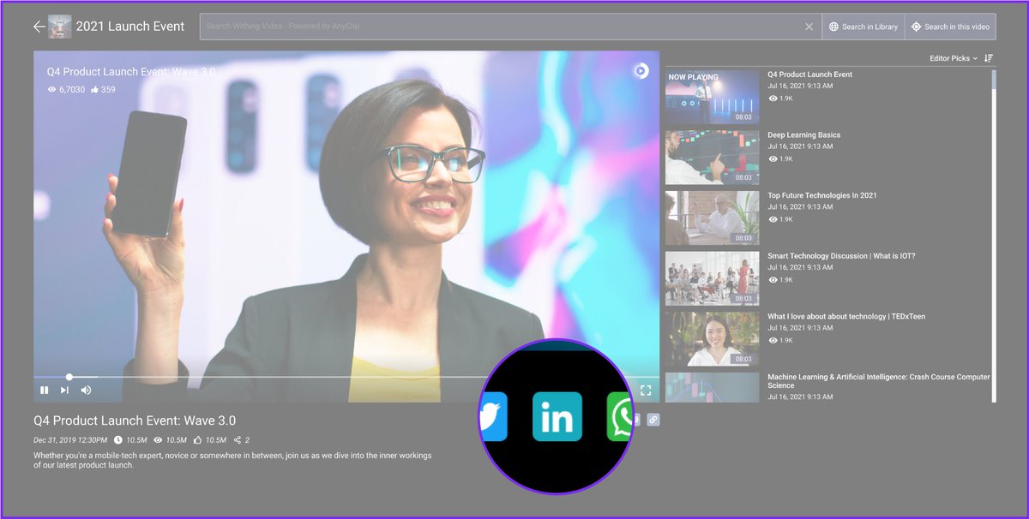Open the Deep Learning Basics thumbnail
The height and width of the screenshot is (519, 1029).
[713, 158]
